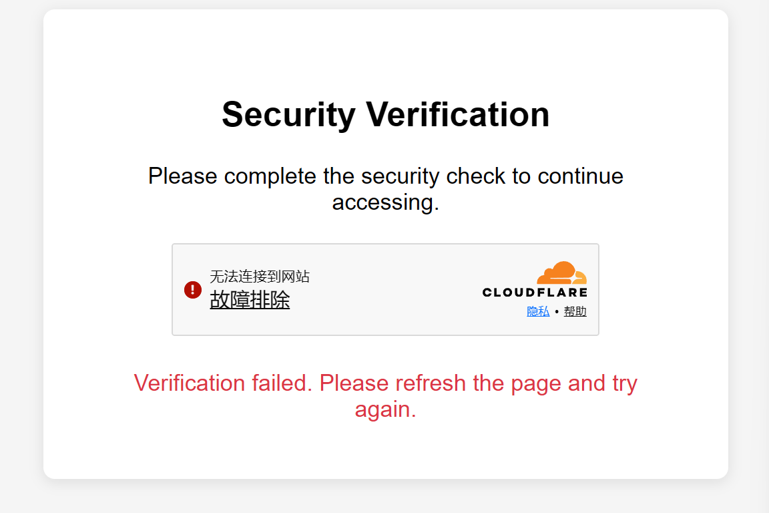Click the 'Please complete the security check' line
769x513 pixels.
coord(385,176)
